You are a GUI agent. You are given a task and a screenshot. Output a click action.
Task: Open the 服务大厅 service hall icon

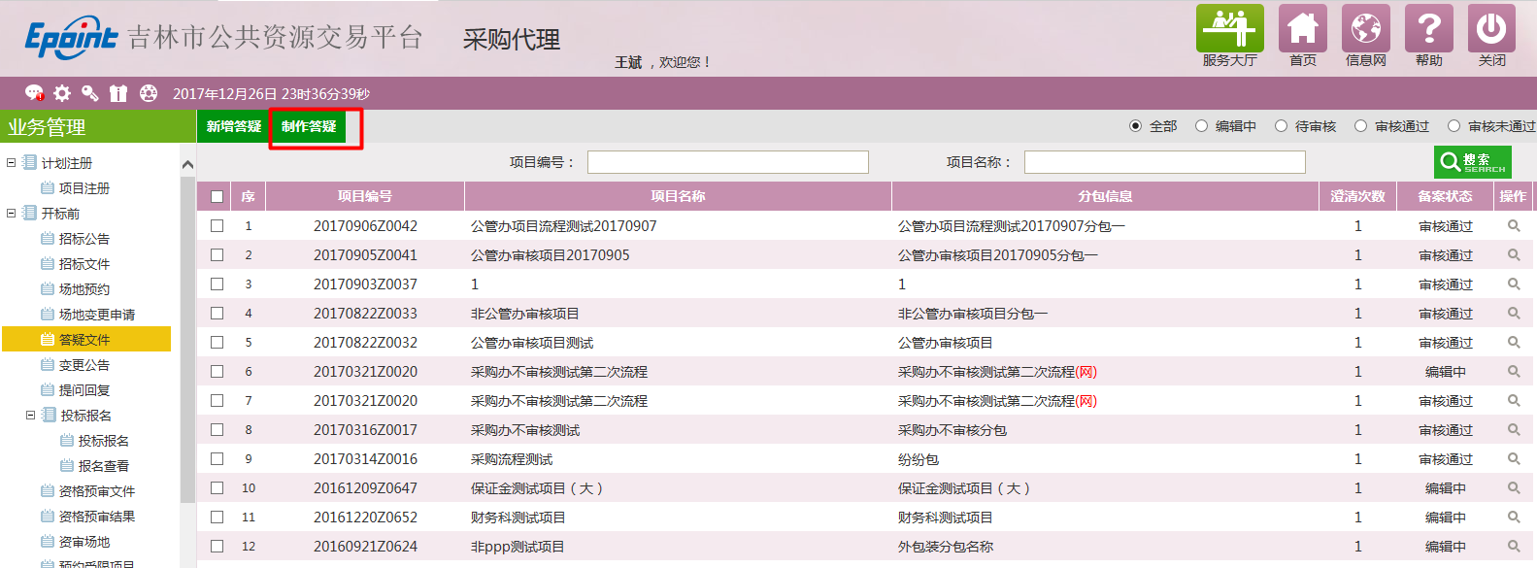tap(1229, 29)
